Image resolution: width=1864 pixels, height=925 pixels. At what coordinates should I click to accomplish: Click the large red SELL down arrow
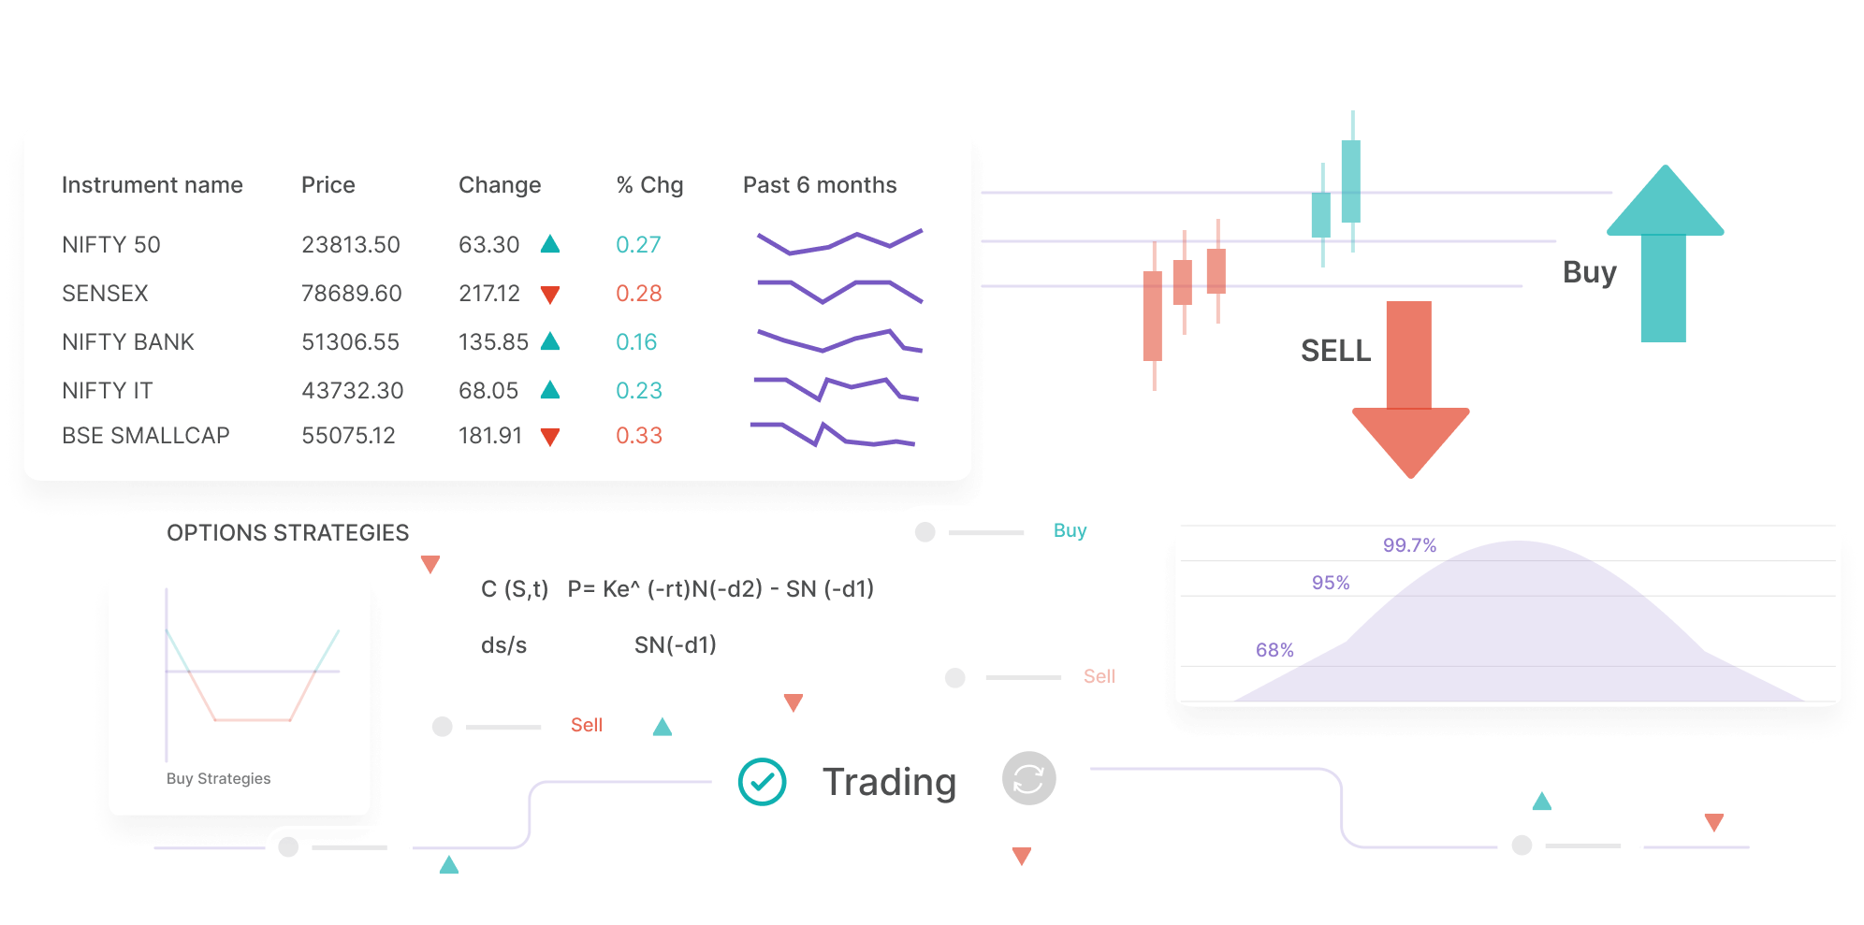[1409, 393]
